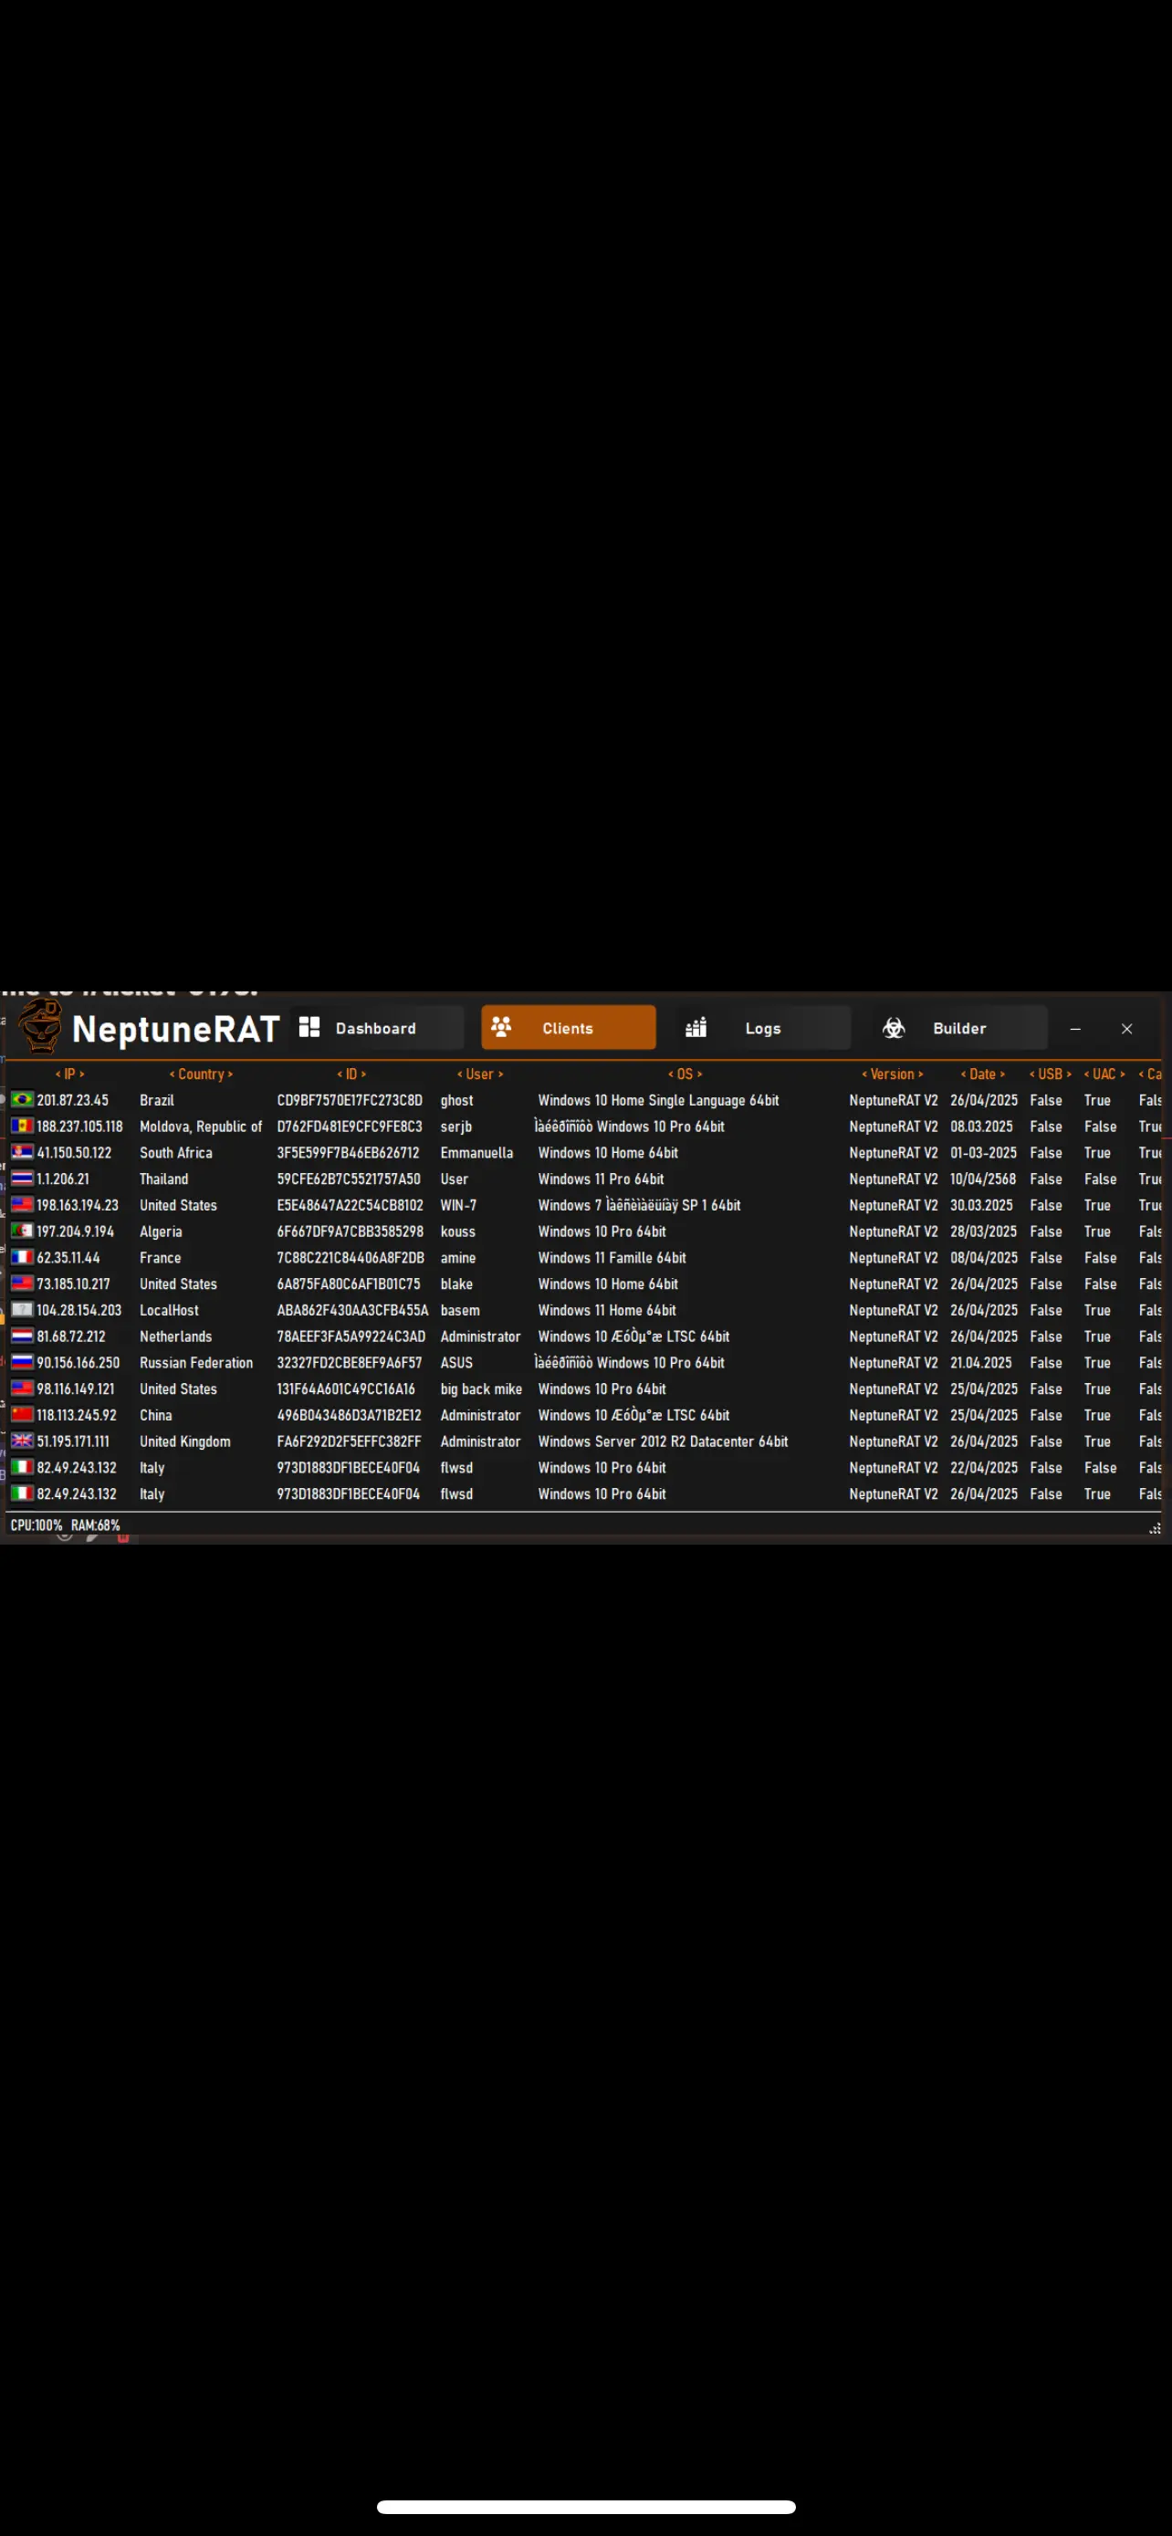Click user cell amine
The image size is (1172, 2536).
pos(457,1258)
